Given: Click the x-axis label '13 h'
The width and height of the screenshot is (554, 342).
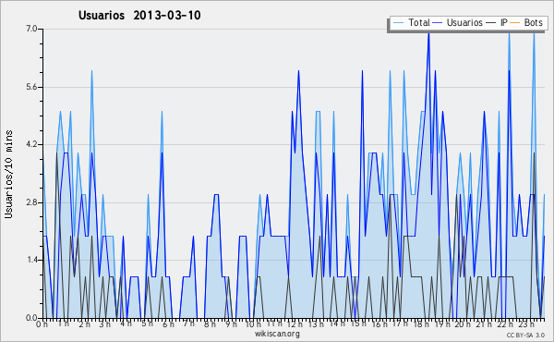Looking at the screenshot, I should tap(316, 324).
